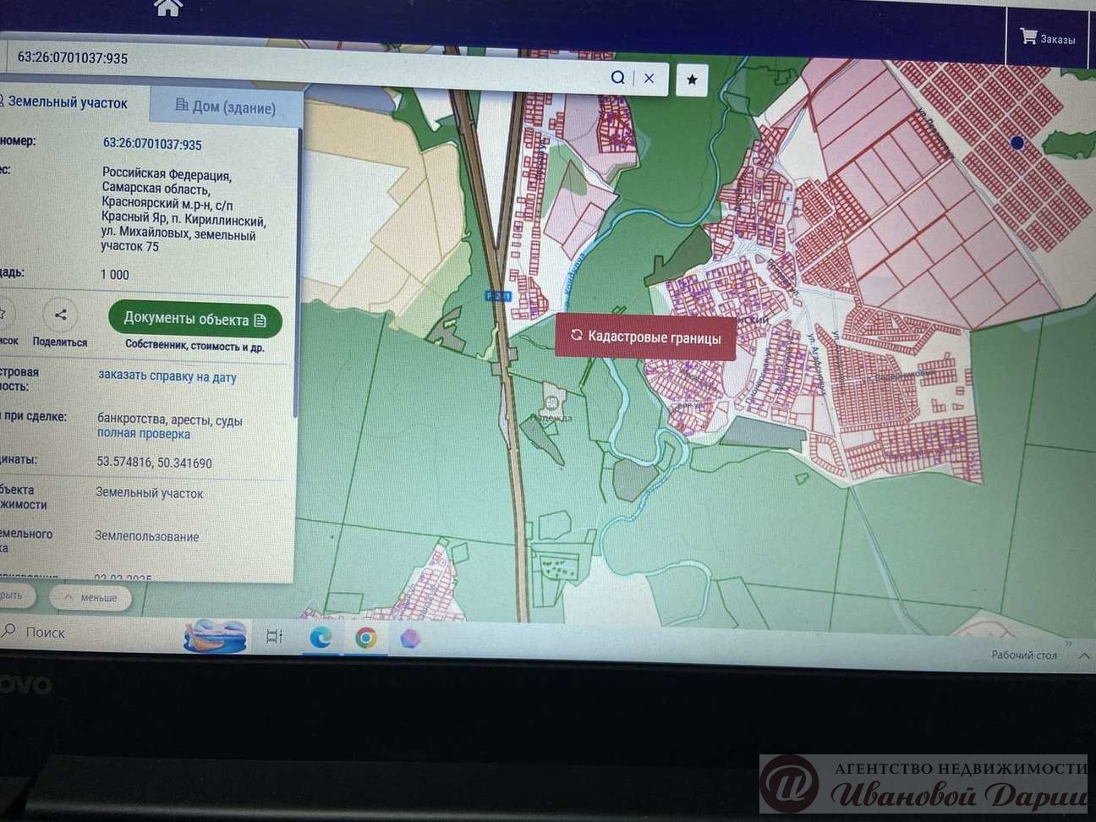Click the полная проверка link

[143, 434]
